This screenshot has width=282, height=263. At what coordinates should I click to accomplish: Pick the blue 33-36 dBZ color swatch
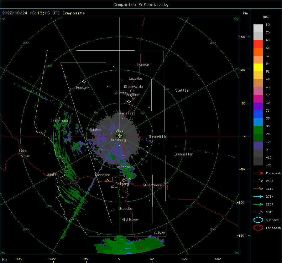click(x=258, y=114)
